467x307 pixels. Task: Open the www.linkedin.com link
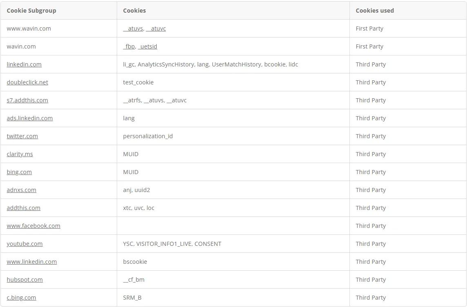point(31,262)
